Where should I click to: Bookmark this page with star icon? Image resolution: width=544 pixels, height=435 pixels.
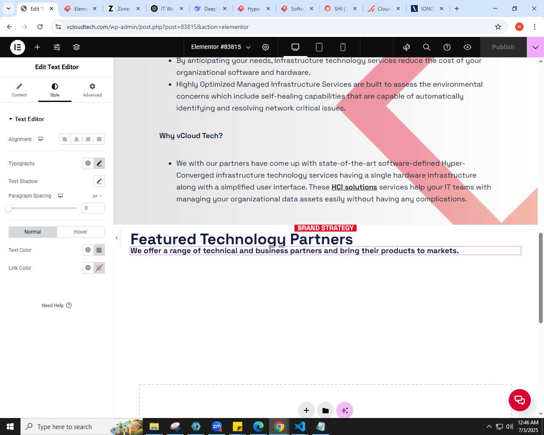pos(498,27)
